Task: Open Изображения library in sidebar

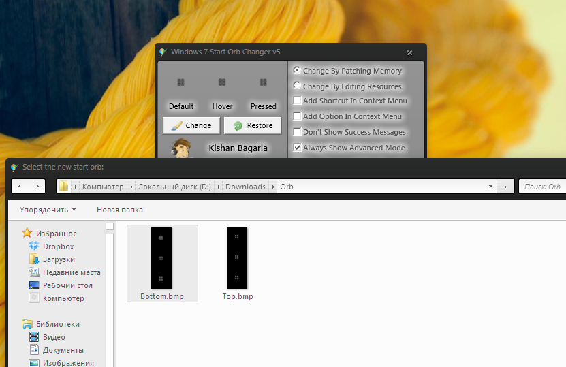Action: [x=68, y=363]
